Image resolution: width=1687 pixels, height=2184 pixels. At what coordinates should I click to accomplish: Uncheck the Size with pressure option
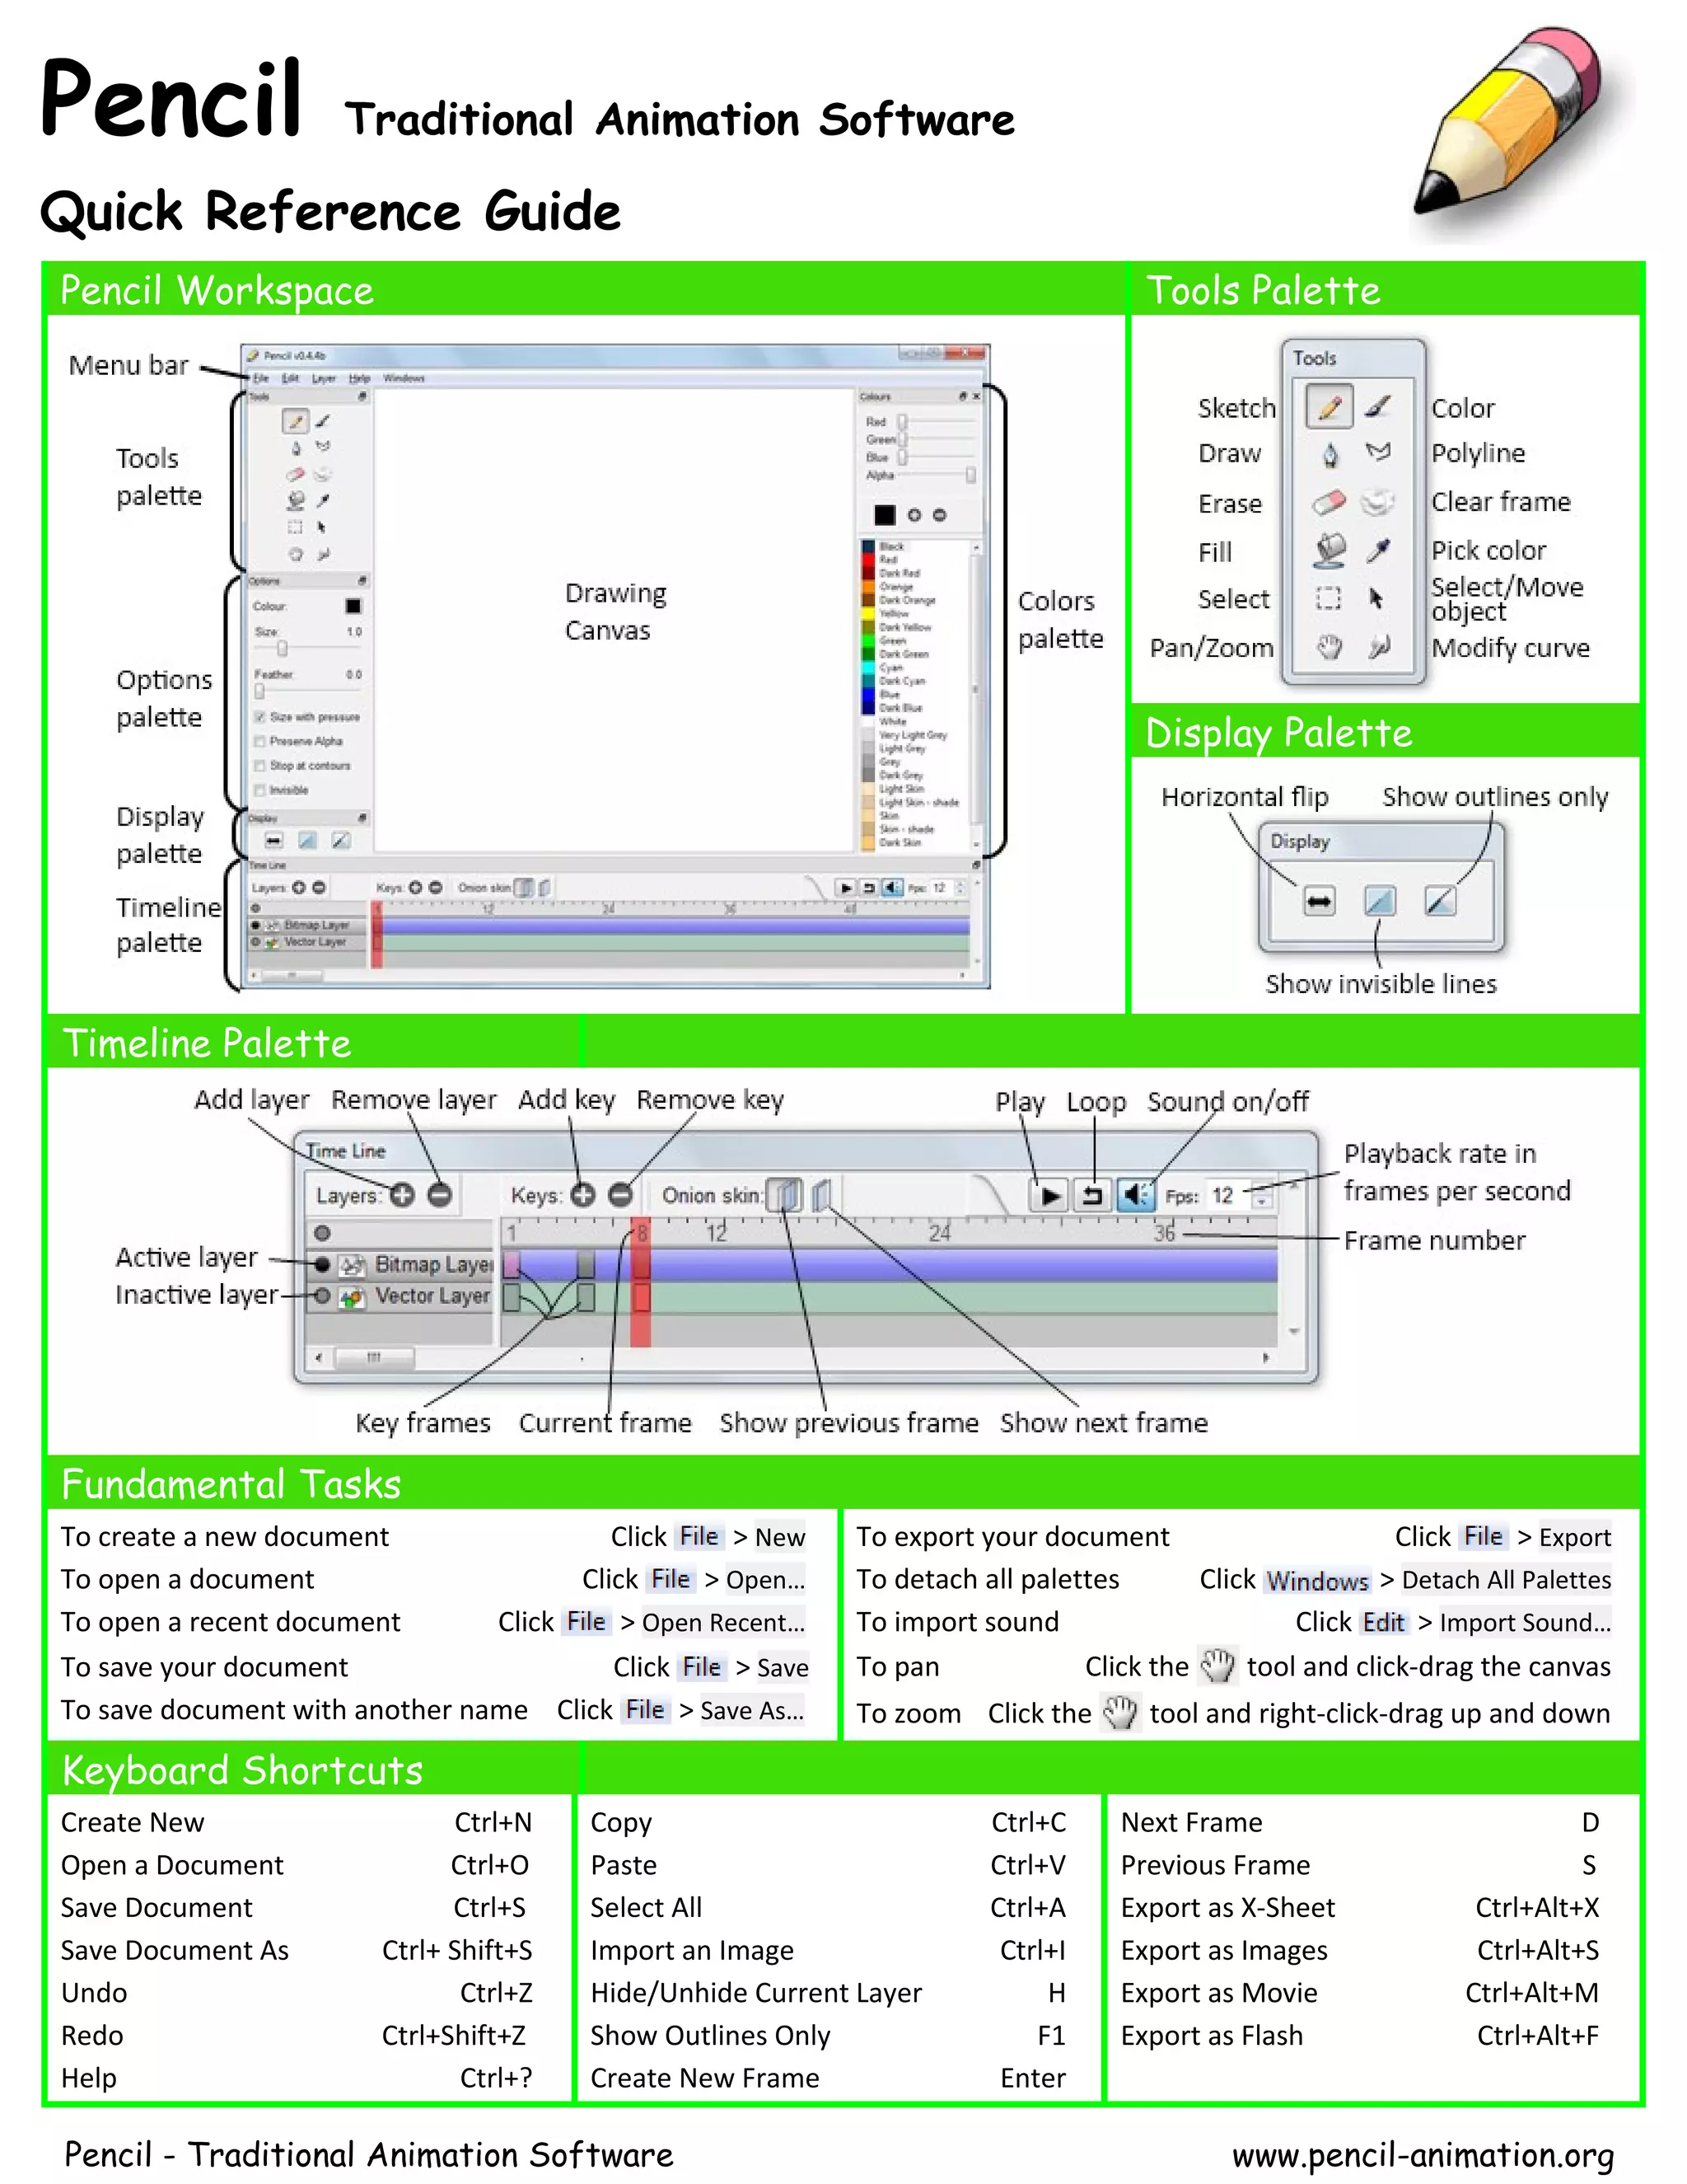(x=259, y=717)
